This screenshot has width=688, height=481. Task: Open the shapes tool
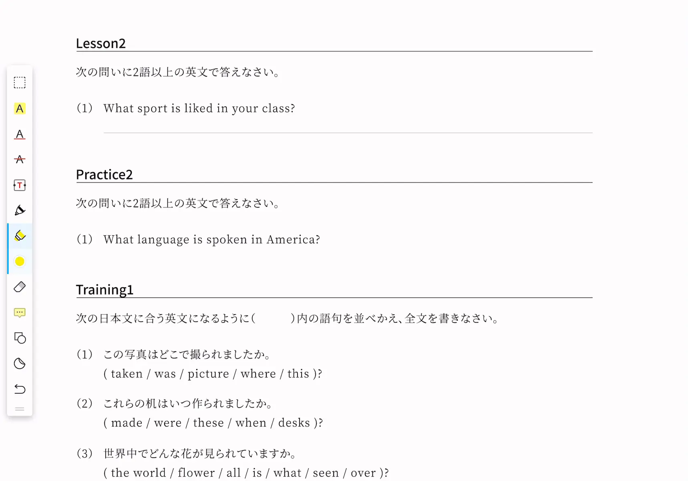coord(20,338)
